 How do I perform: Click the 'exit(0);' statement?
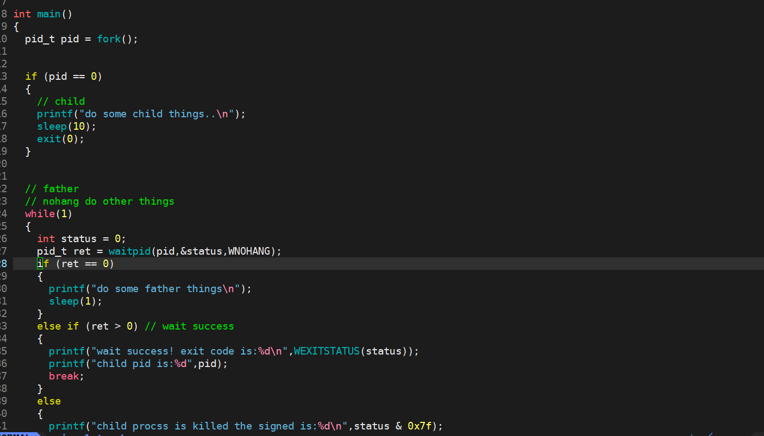pyautogui.click(x=61, y=139)
